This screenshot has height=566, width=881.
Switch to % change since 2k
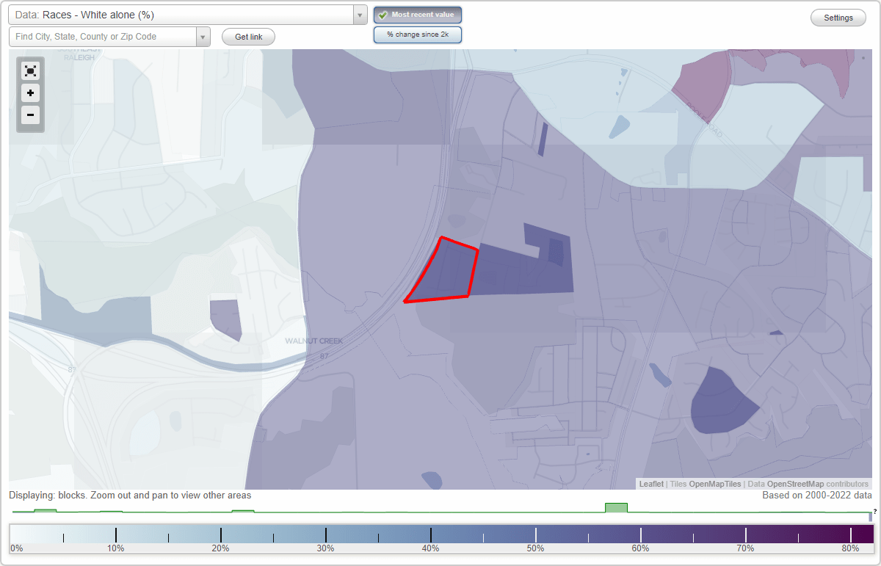coord(418,35)
